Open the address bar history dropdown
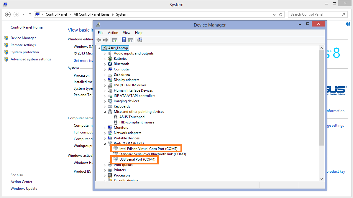Image resolution: width=353 pixels, height=198 pixels. point(274,15)
